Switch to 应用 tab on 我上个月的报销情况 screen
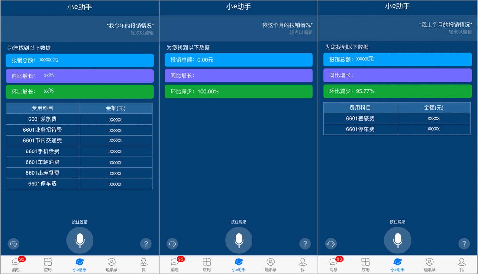 (365, 264)
